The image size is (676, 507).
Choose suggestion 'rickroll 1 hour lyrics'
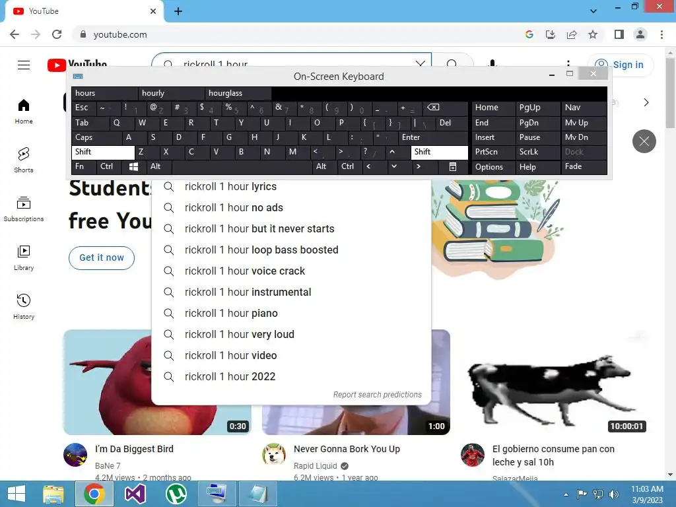click(291, 187)
